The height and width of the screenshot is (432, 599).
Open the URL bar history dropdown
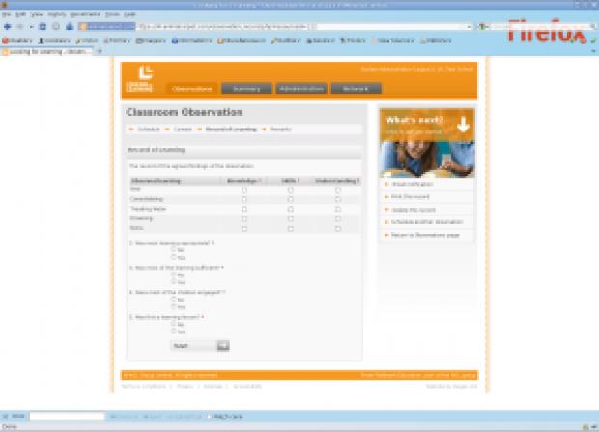(470, 27)
